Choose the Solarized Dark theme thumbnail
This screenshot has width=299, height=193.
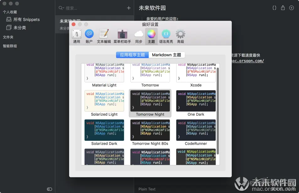pyautogui.click(x=104, y=130)
